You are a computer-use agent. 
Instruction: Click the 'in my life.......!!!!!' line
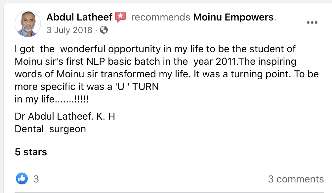(52, 99)
